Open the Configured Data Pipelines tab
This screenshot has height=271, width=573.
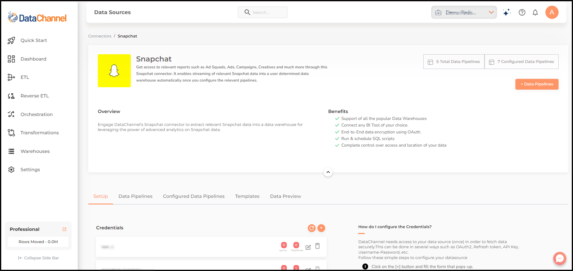[x=194, y=196]
